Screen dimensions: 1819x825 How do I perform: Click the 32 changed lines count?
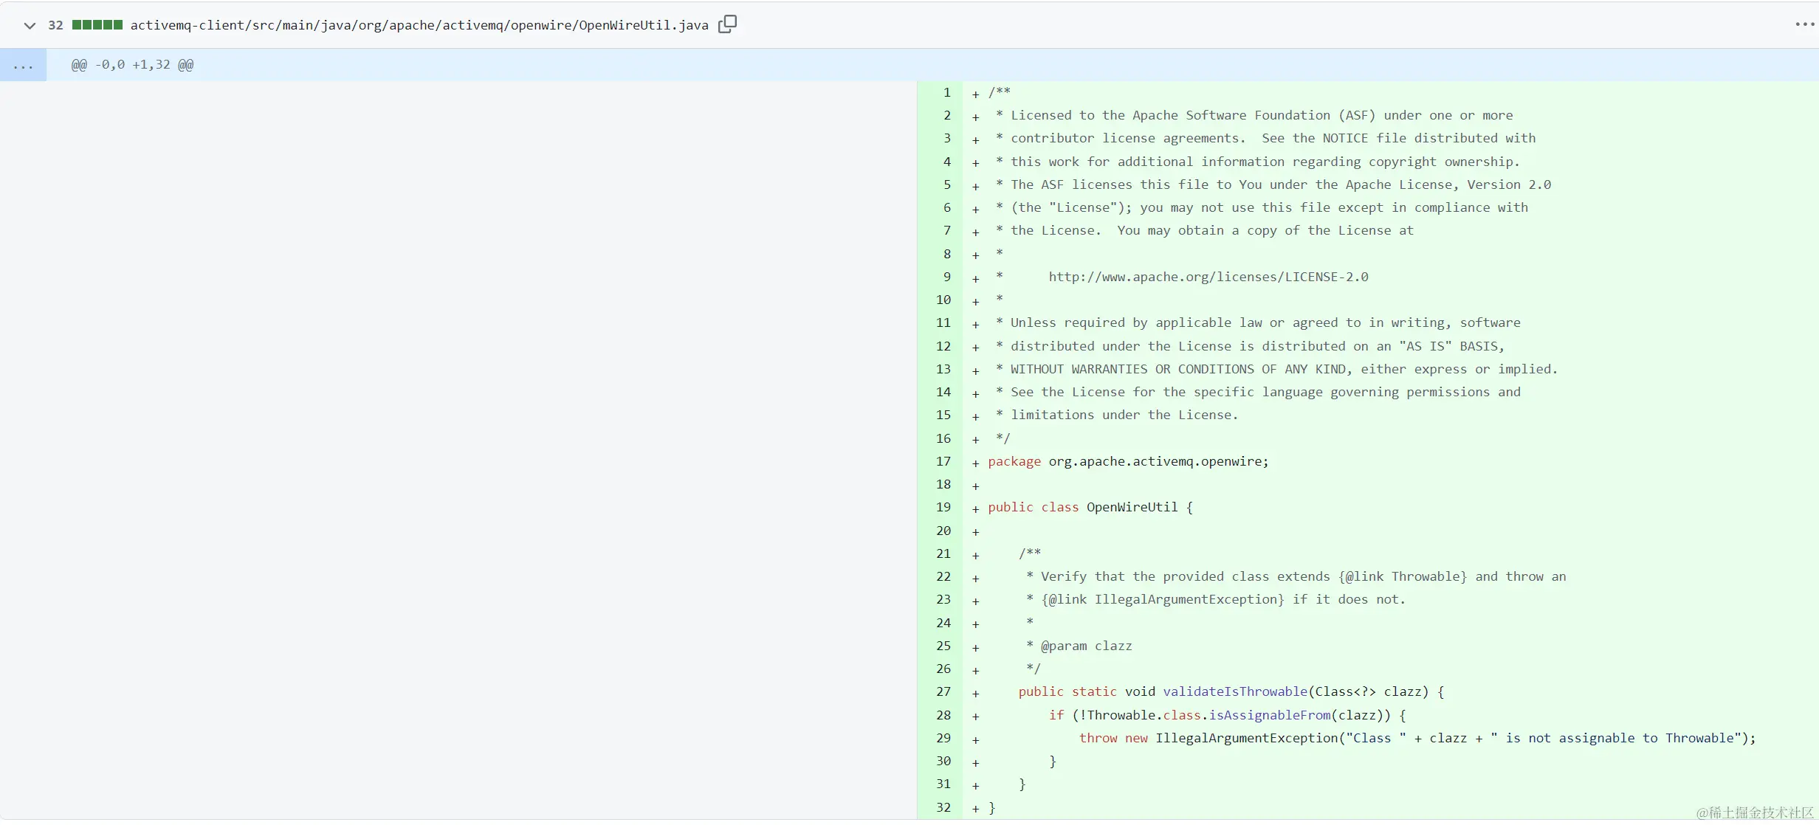point(55,26)
